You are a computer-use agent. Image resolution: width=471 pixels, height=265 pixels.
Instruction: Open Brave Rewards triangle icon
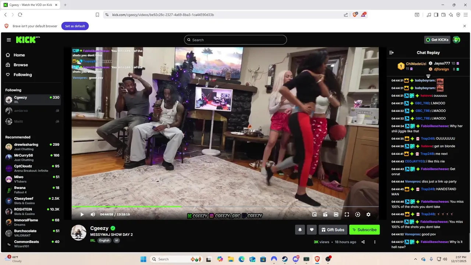[364, 14]
